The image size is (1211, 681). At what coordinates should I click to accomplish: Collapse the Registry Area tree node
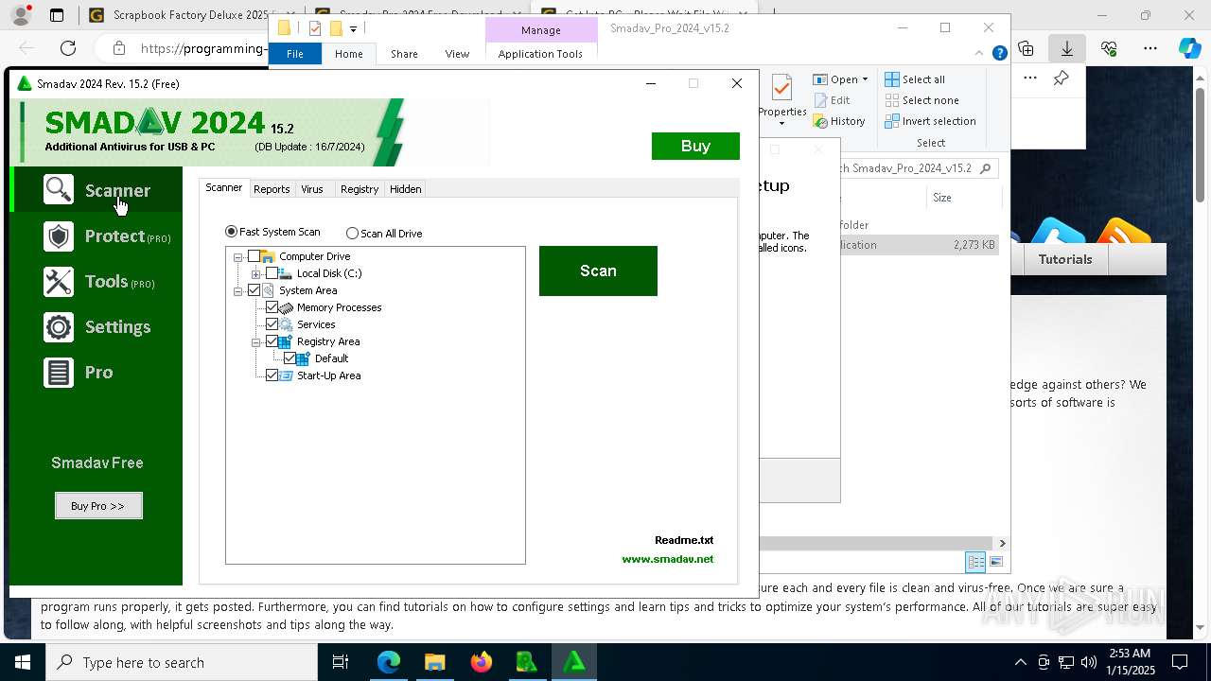256,342
